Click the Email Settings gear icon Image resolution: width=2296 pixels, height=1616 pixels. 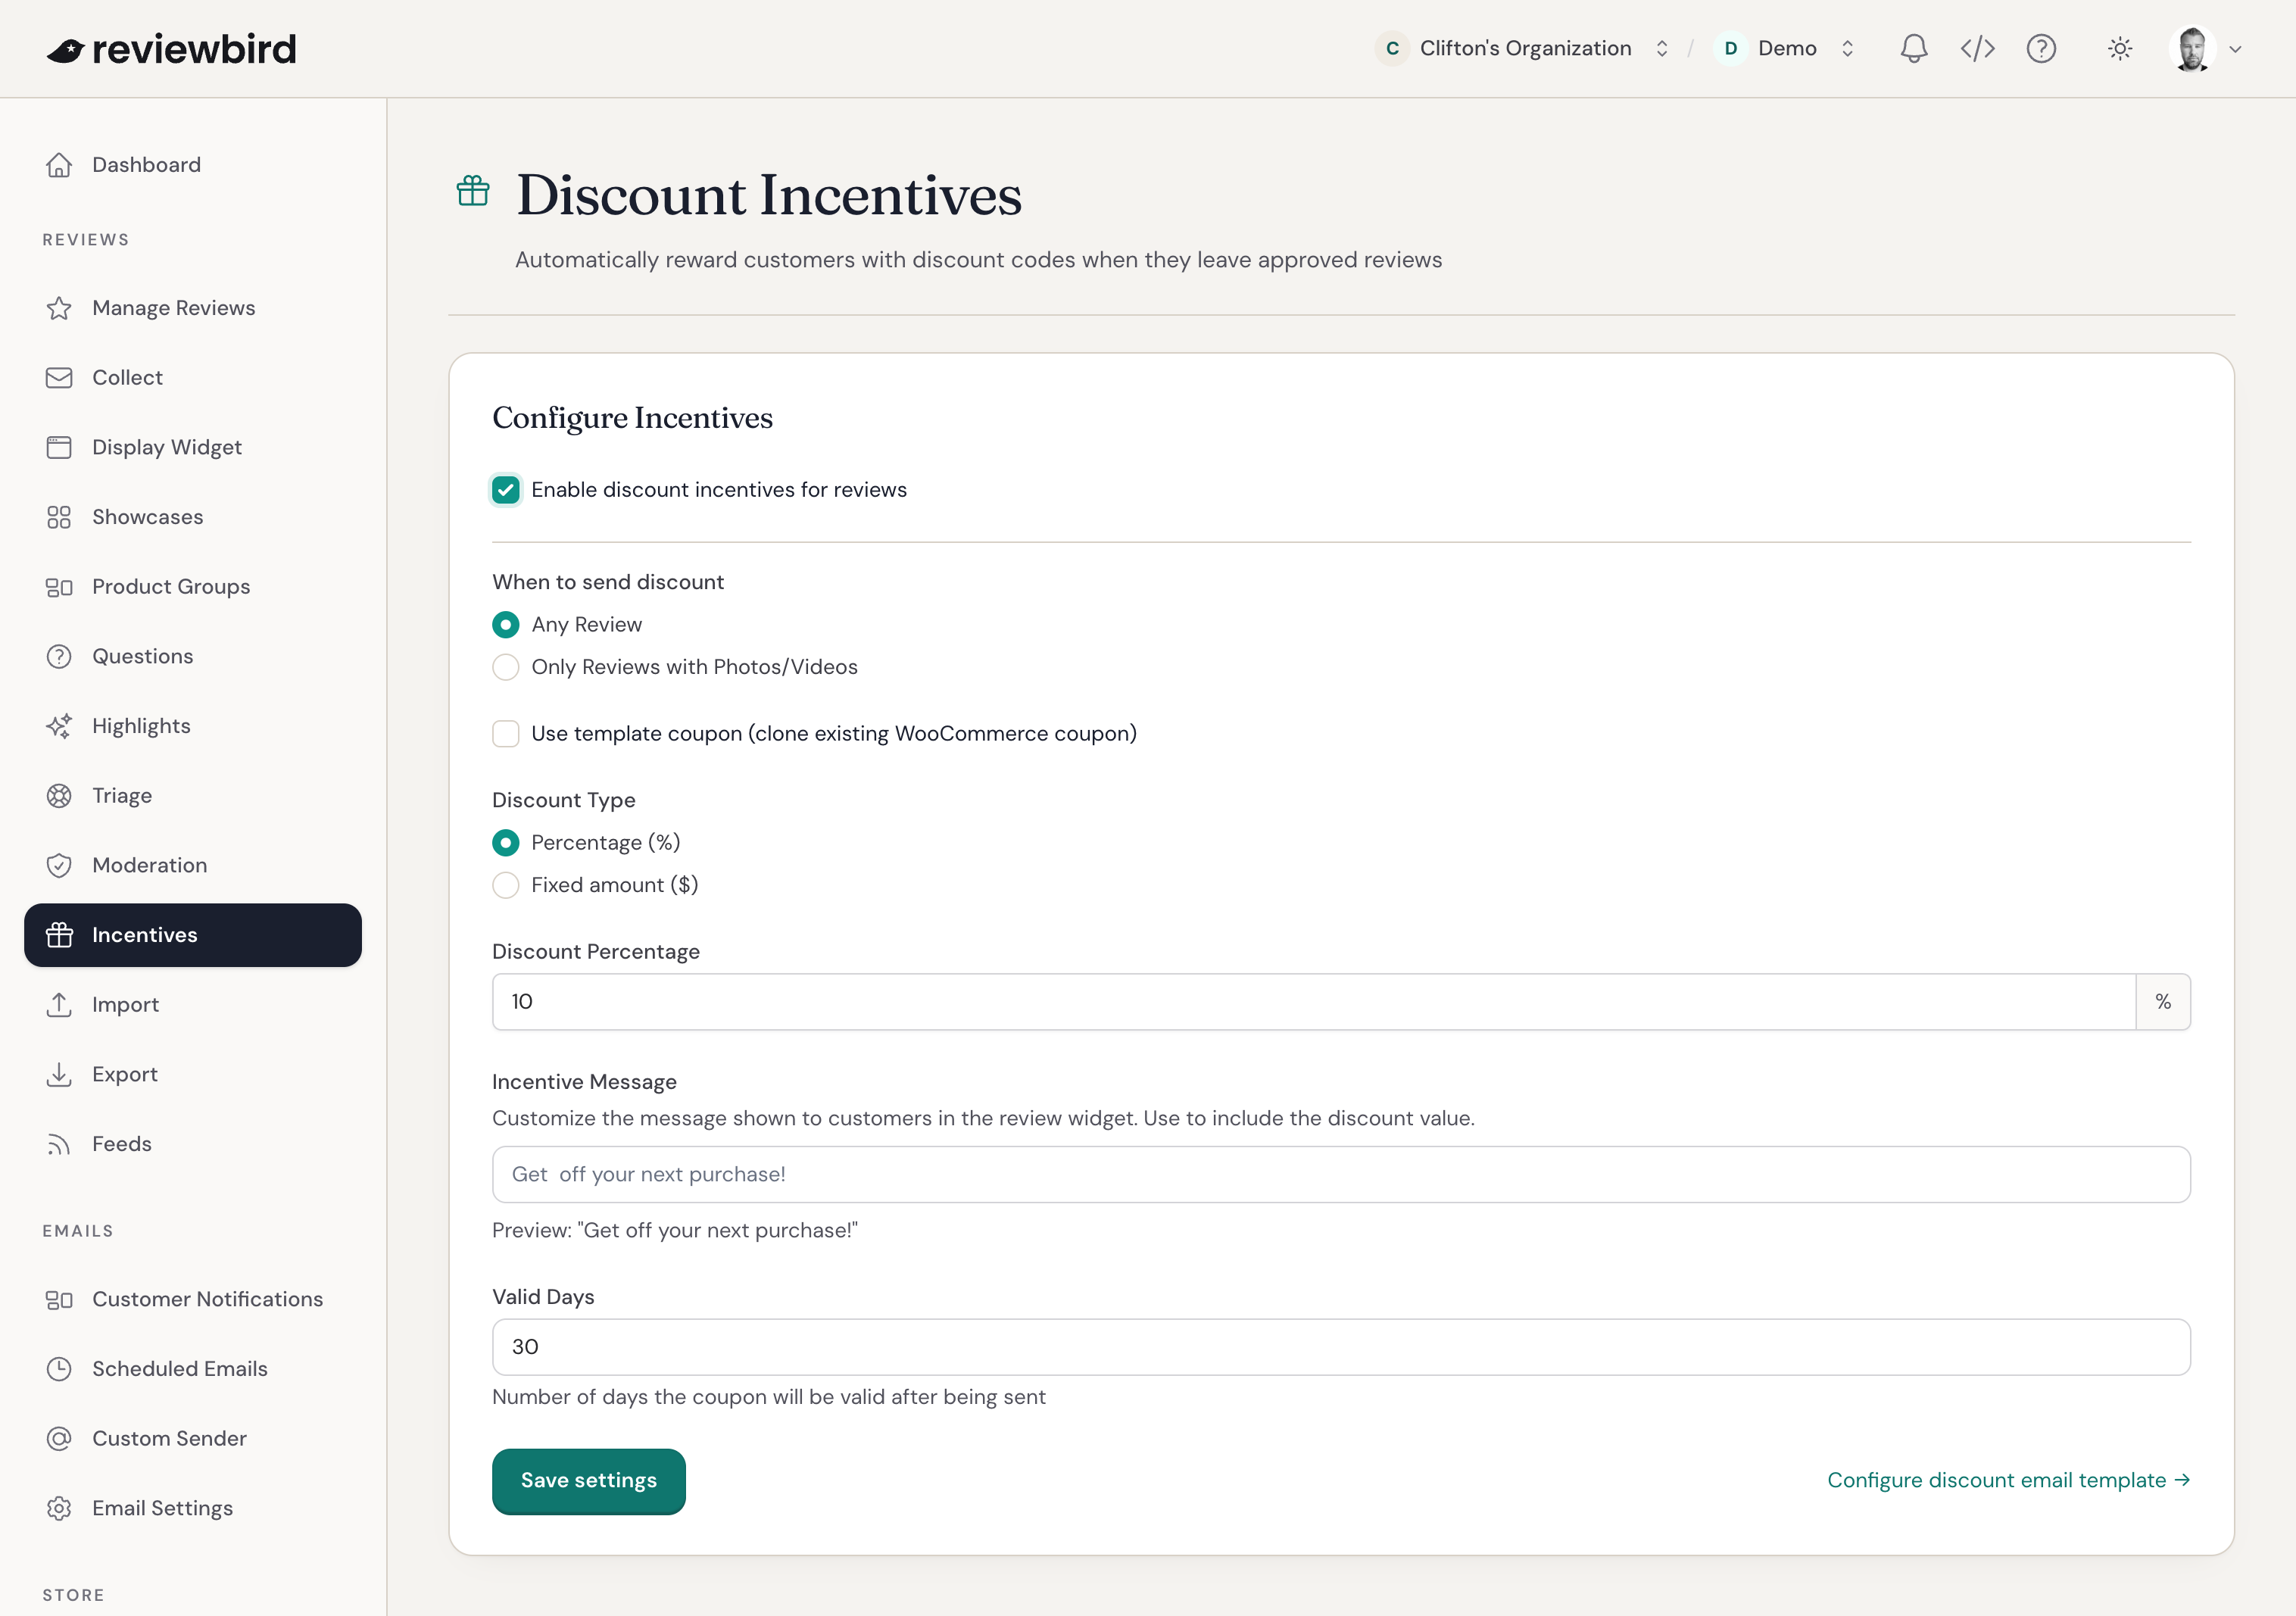click(x=59, y=1508)
